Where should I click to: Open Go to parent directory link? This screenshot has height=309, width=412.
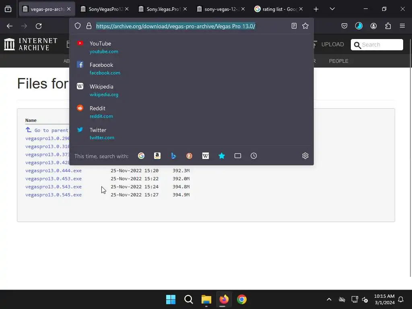point(47,130)
